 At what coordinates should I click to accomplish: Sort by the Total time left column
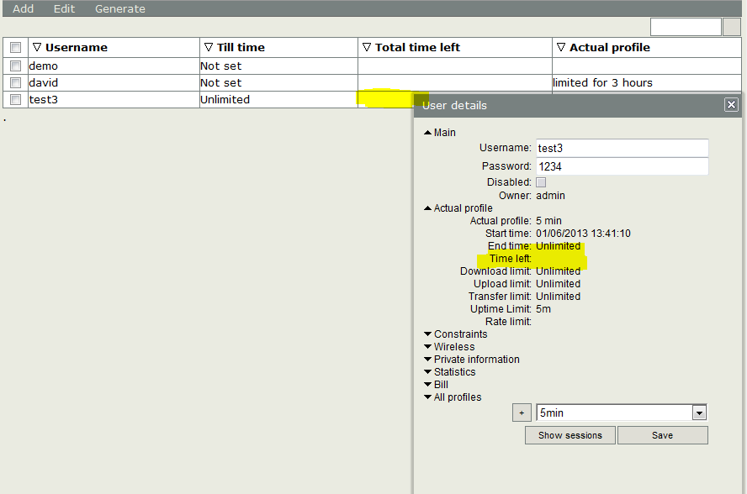tap(455, 48)
